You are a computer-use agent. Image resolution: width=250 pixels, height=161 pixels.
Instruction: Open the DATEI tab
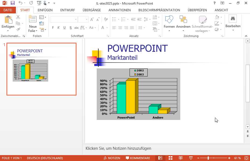pos(8,10)
